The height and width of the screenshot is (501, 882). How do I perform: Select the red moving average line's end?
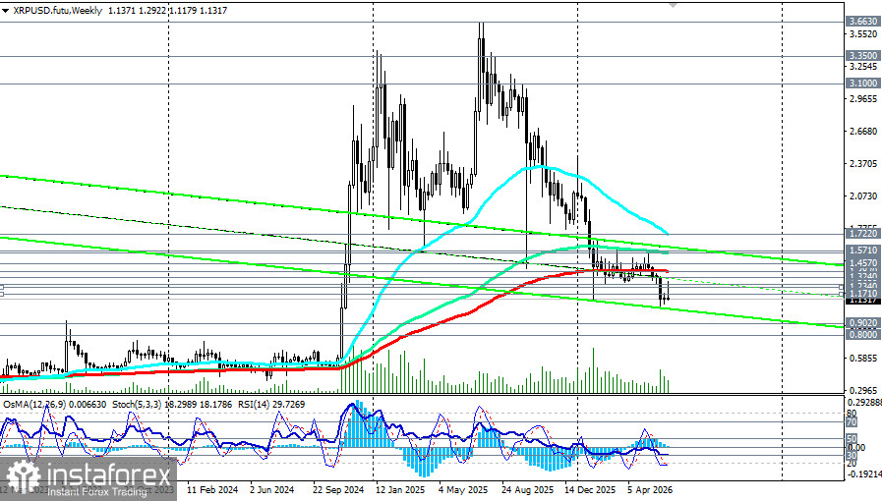(667, 271)
